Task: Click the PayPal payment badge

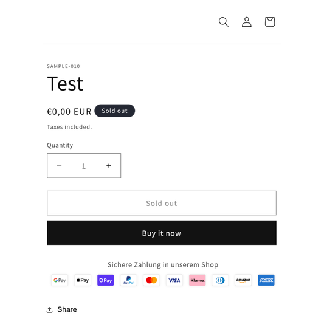Action: coord(128,280)
